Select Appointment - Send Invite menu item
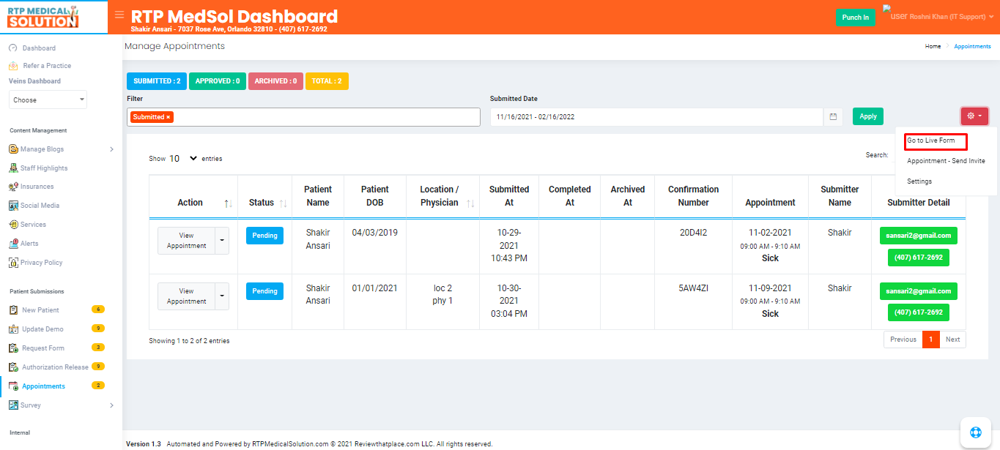The image size is (1000, 450). tap(946, 161)
